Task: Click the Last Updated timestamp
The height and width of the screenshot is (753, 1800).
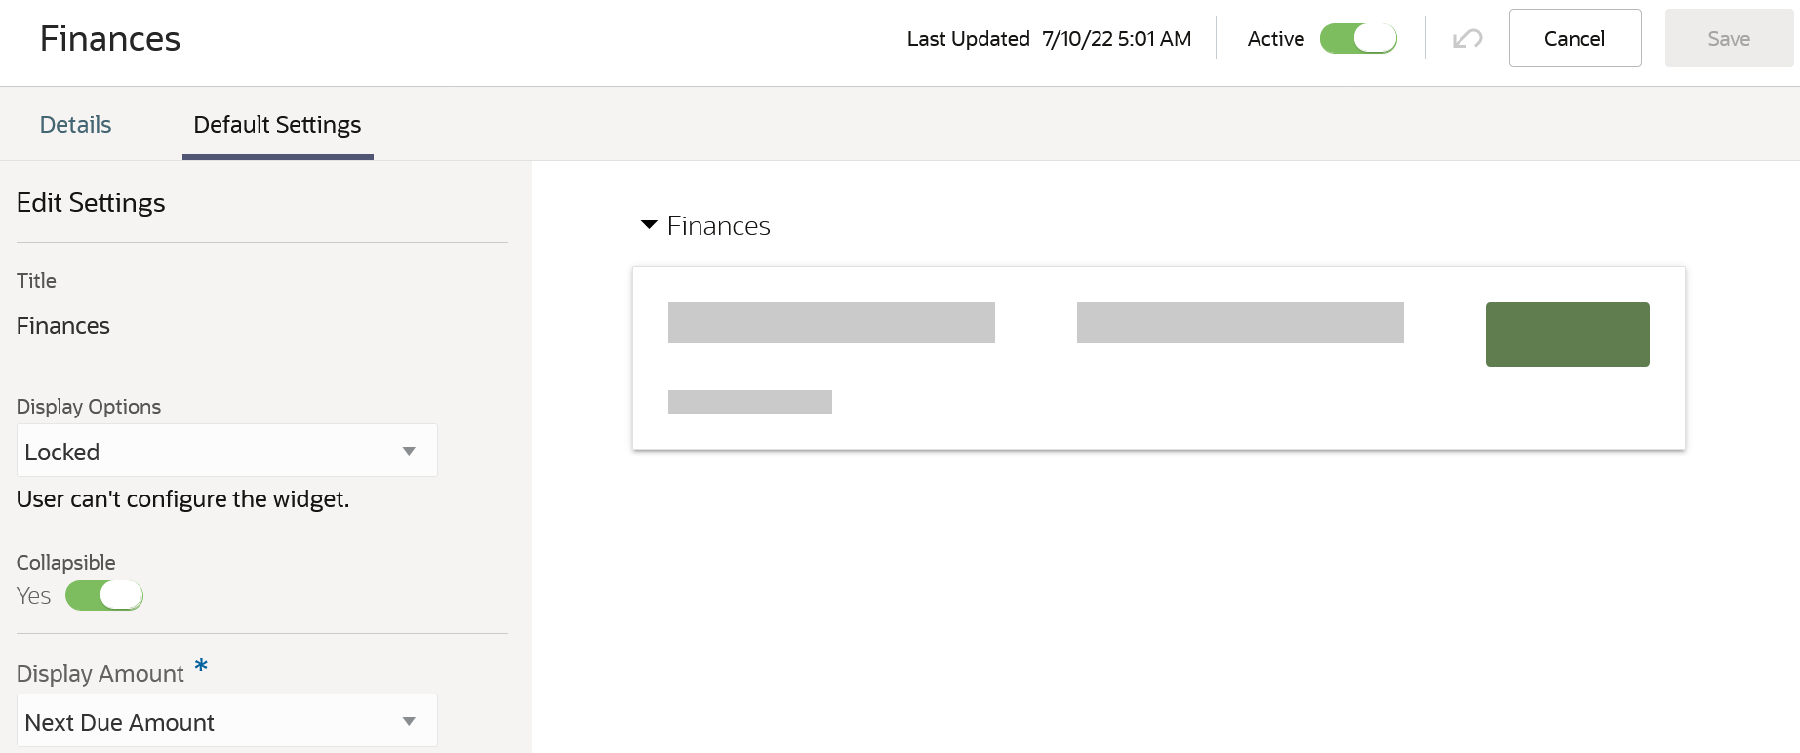Action: (x=1116, y=39)
